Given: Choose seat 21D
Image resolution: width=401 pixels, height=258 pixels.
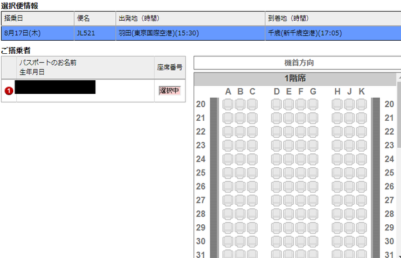Looking at the screenshot, I should 276,118.
